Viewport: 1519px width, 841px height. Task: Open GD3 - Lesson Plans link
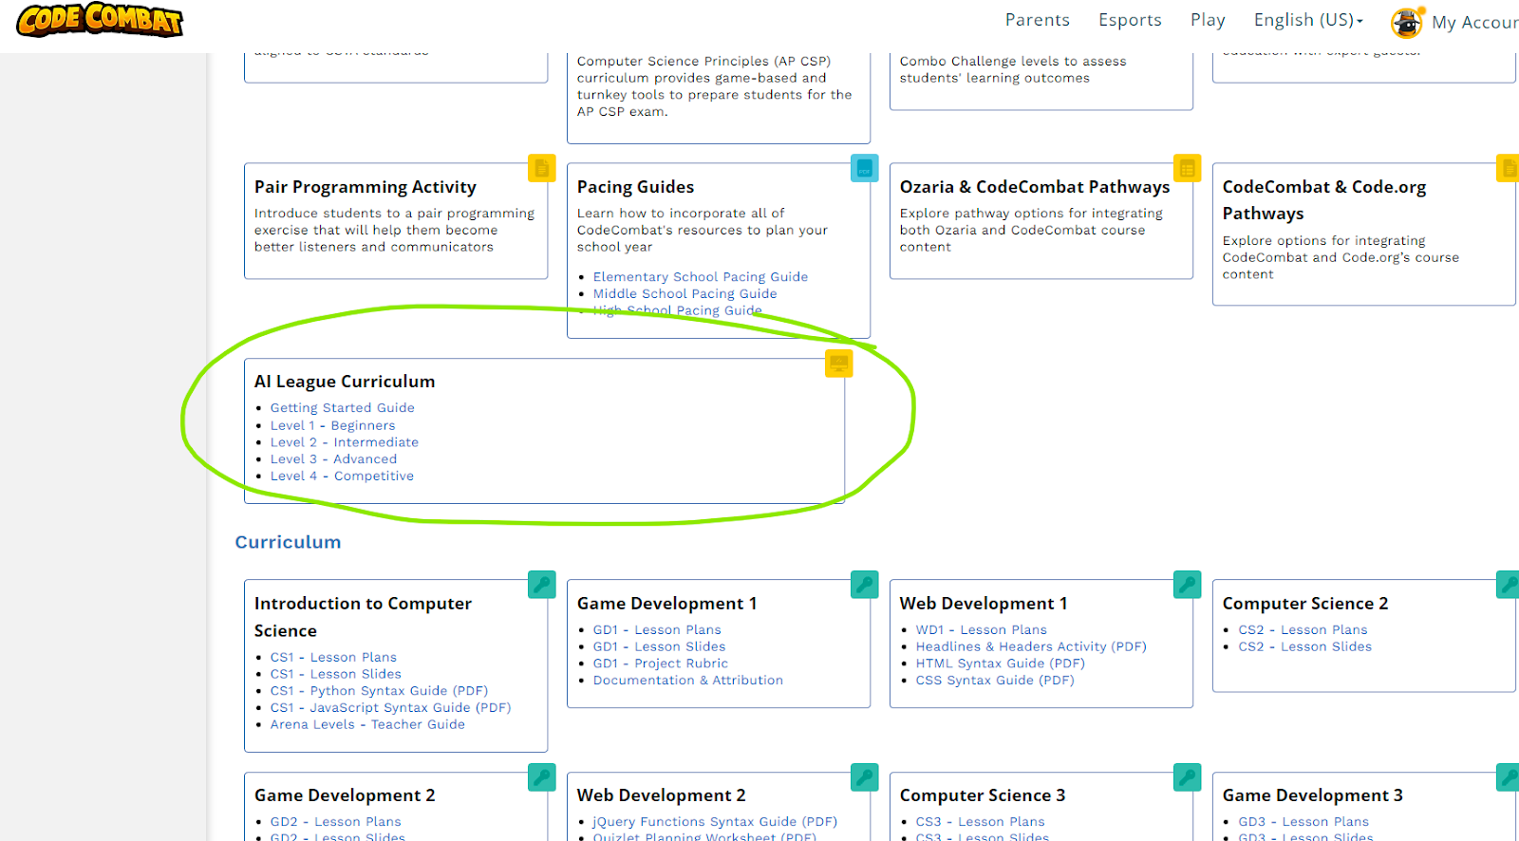1303,822
